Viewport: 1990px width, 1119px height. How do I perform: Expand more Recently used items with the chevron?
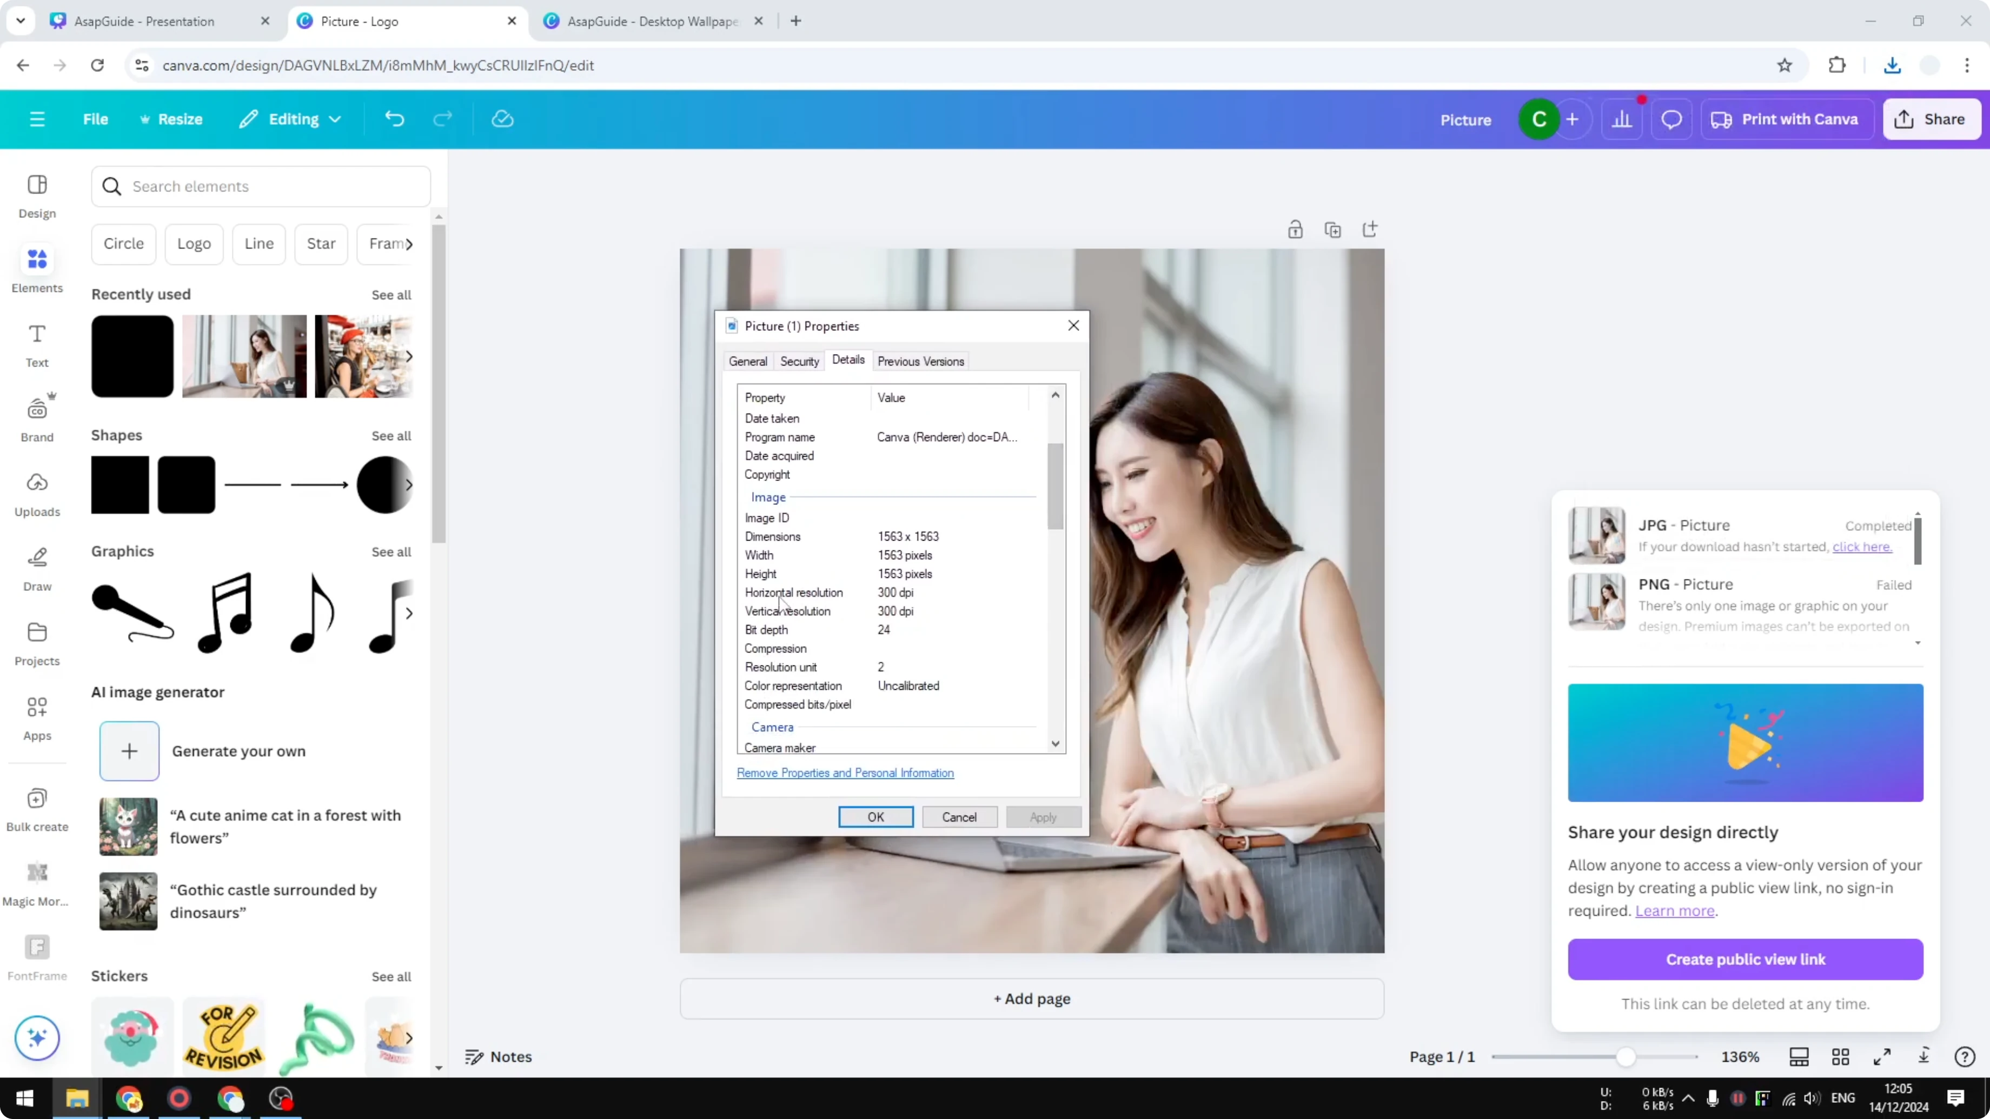pyautogui.click(x=409, y=356)
